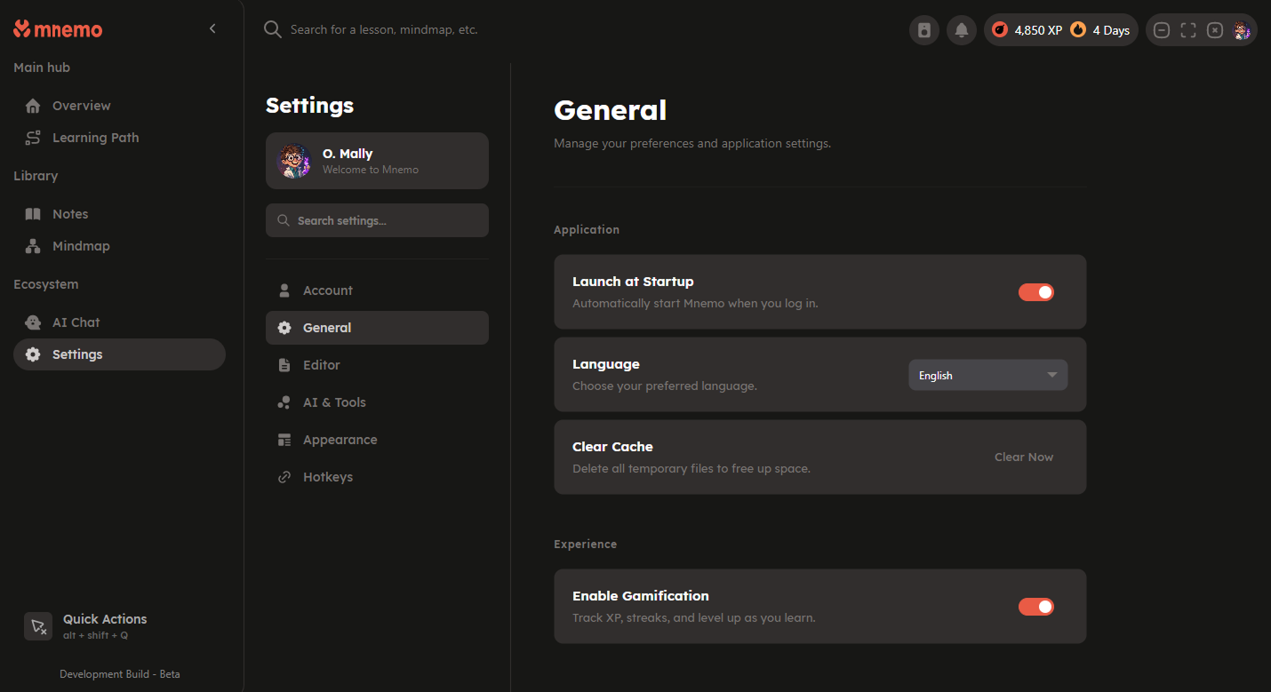Image resolution: width=1271 pixels, height=692 pixels.
Task: Switch to the Appearance settings tab
Action: (x=340, y=440)
